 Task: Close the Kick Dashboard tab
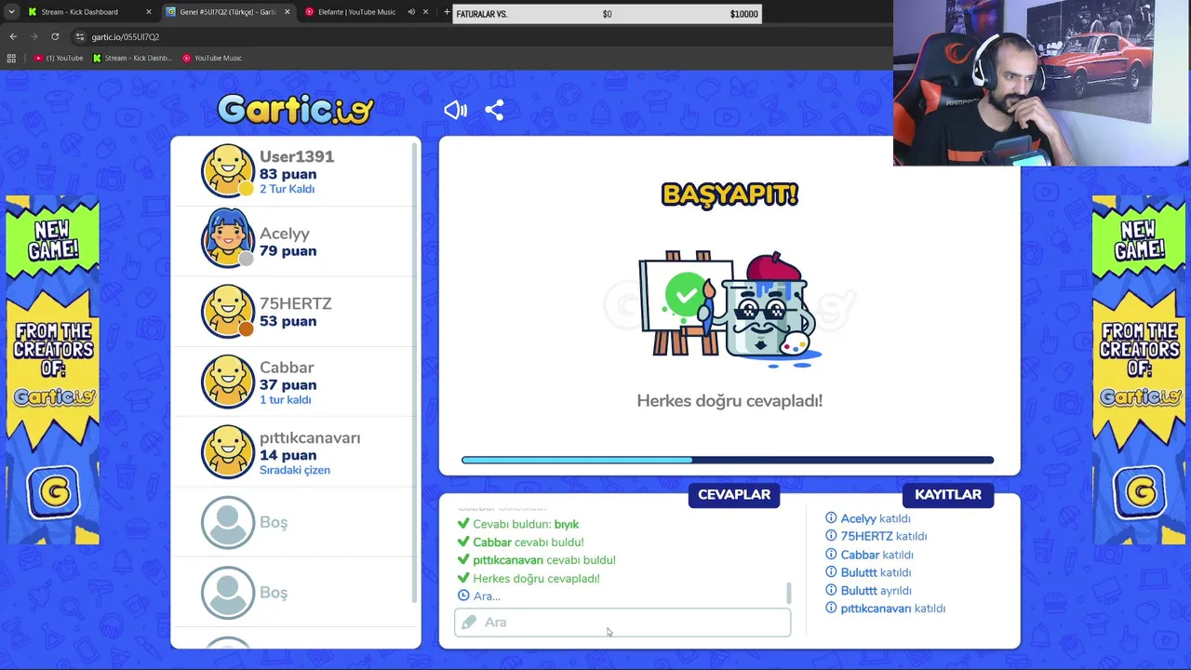pos(148,12)
